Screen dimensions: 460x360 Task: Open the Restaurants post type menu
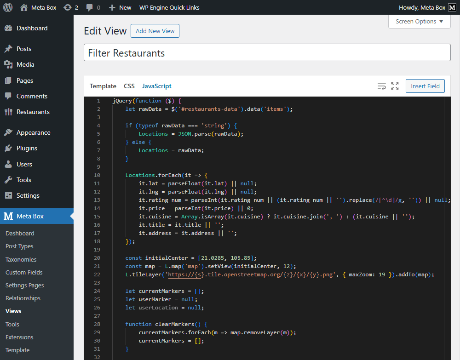31,112
